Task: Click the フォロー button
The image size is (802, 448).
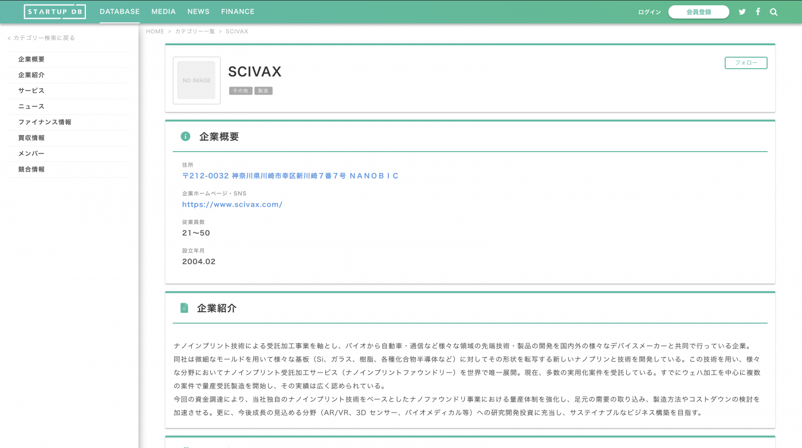Action: (x=746, y=63)
